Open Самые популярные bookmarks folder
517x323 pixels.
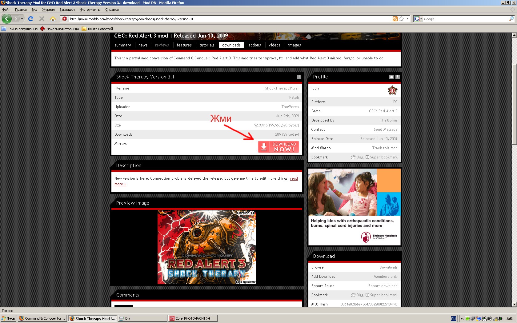[x=19, y=29]
